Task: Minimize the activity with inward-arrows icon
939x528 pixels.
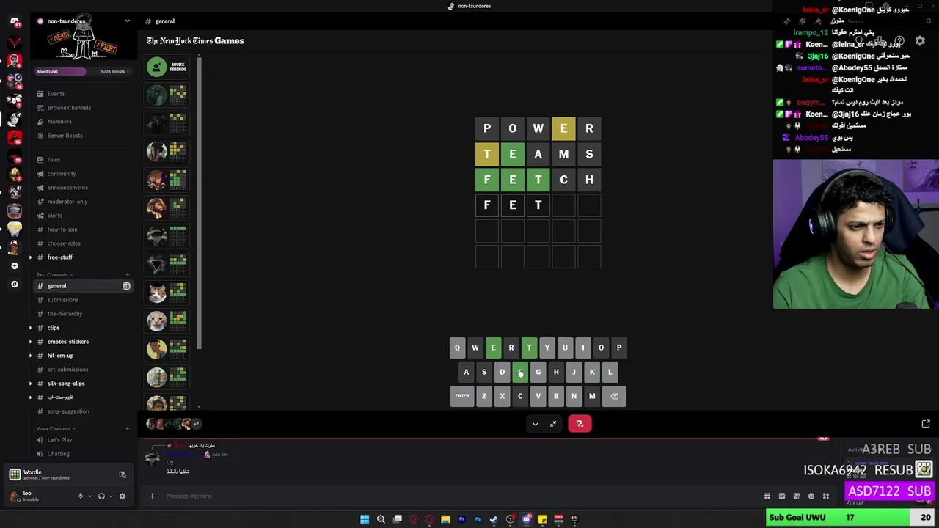Action: [x=553, y=423]
